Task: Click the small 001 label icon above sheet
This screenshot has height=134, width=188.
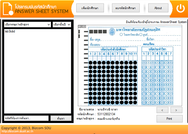Action: (x=80, y=27)
